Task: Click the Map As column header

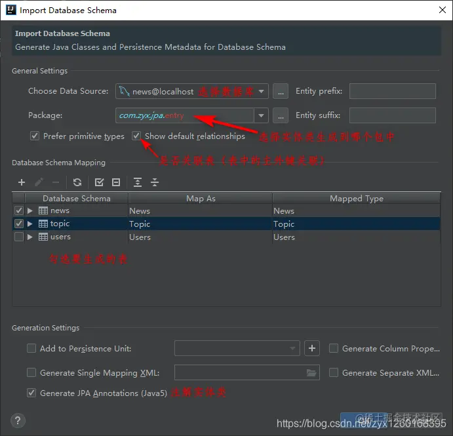Action: (x=201, y=199)
